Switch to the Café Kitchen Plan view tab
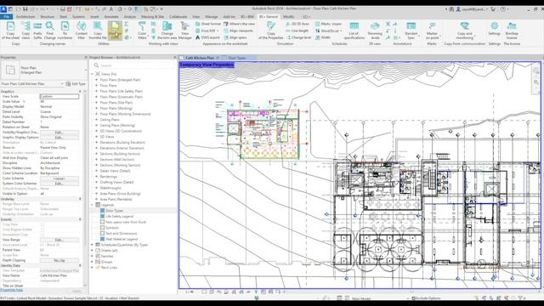 point(200,58)
